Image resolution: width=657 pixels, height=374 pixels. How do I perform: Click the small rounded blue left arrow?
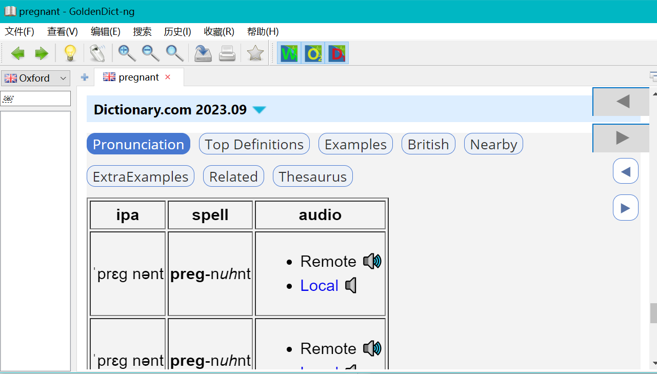coord(626,171)
